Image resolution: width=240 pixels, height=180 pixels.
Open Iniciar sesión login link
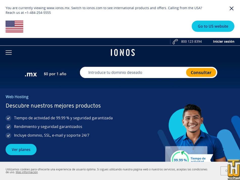(x=223, y=41)
